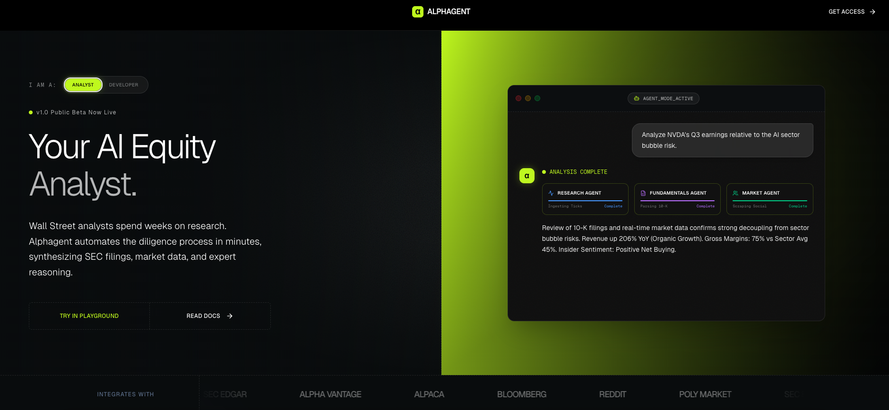Click the Parsing 10-K status text

click(x=654, y=206)
